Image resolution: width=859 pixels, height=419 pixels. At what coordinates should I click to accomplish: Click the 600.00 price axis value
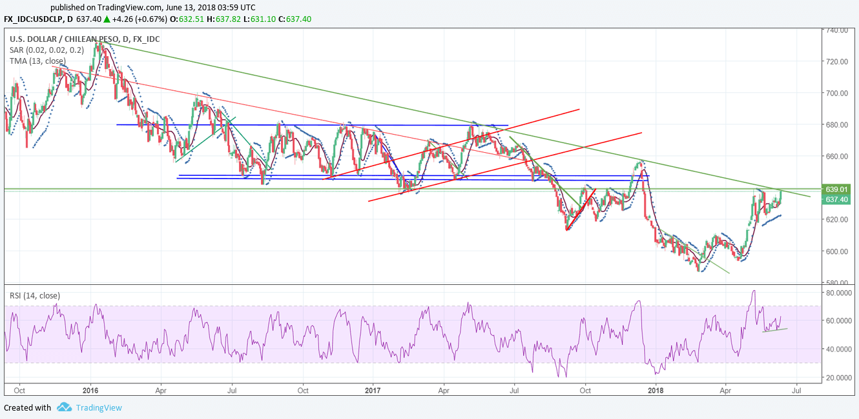coord(837,251)
